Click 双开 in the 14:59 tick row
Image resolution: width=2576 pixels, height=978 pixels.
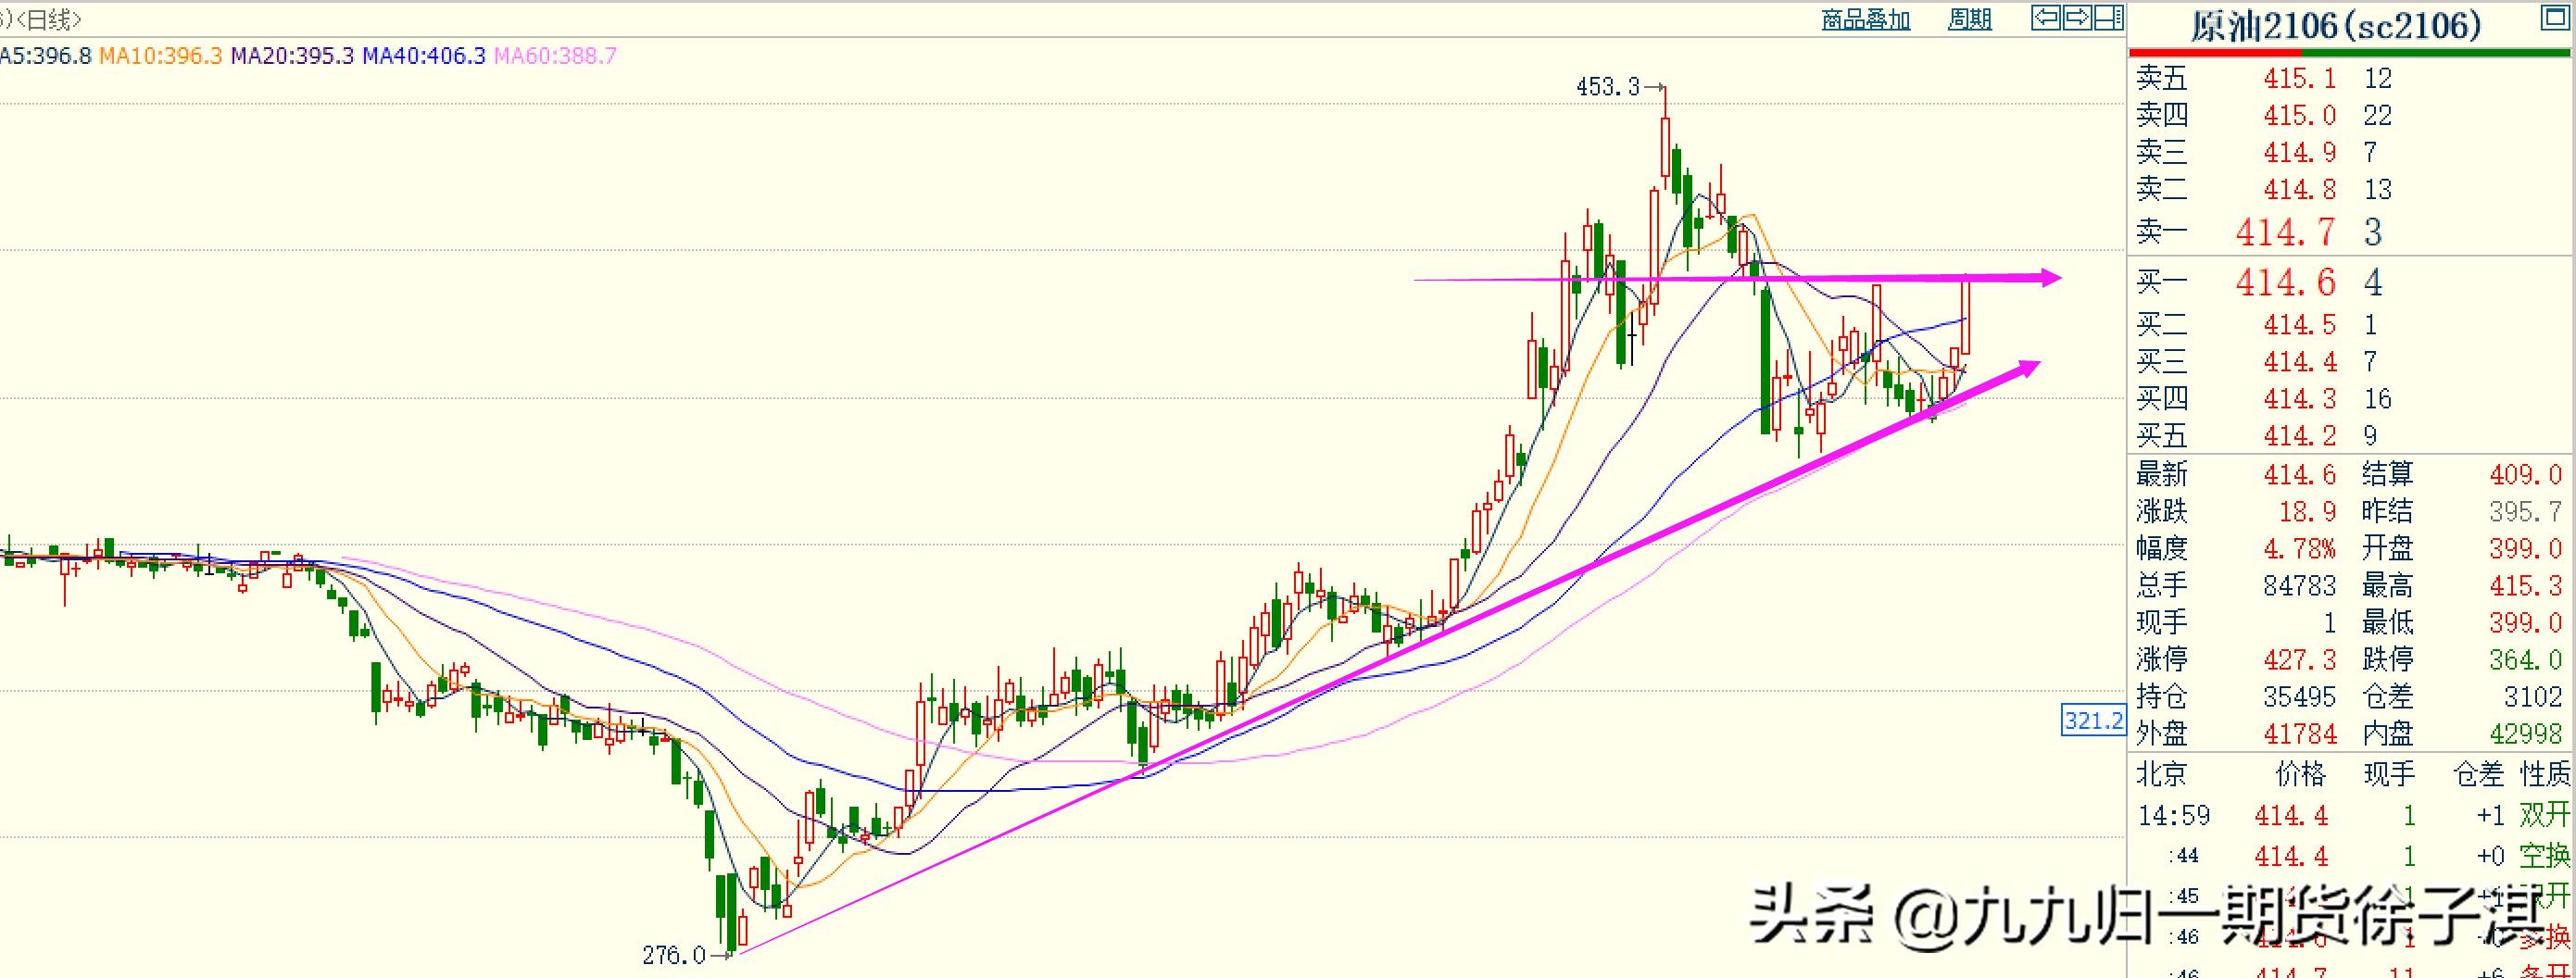tap(2544, 814)
